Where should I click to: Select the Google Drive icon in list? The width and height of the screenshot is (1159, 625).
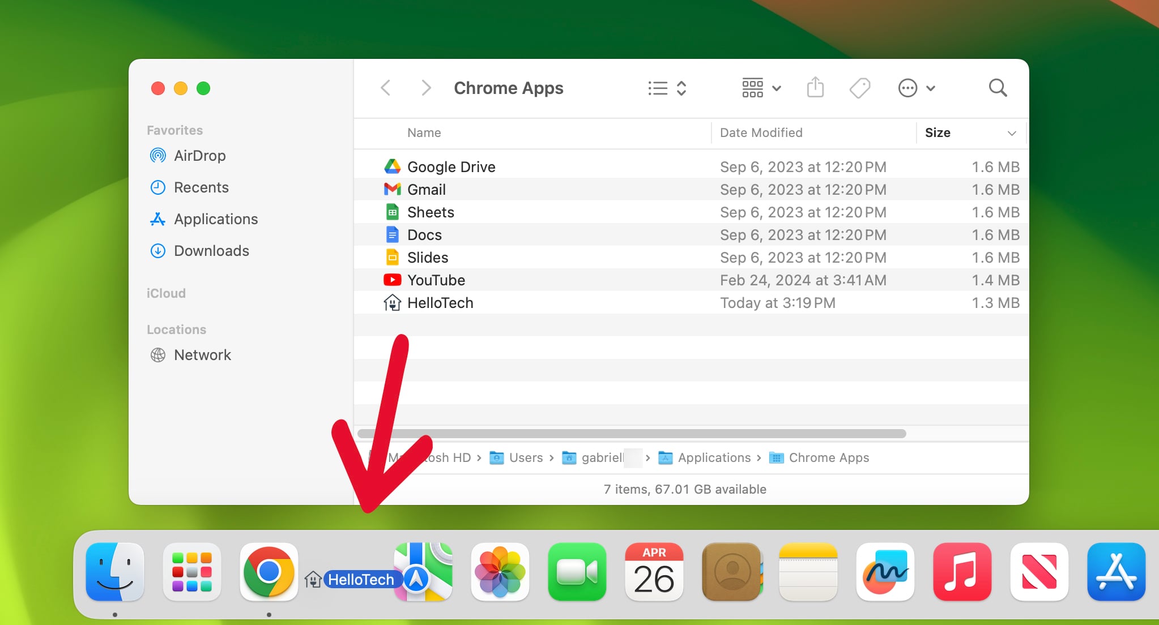(x=392, y=167)
